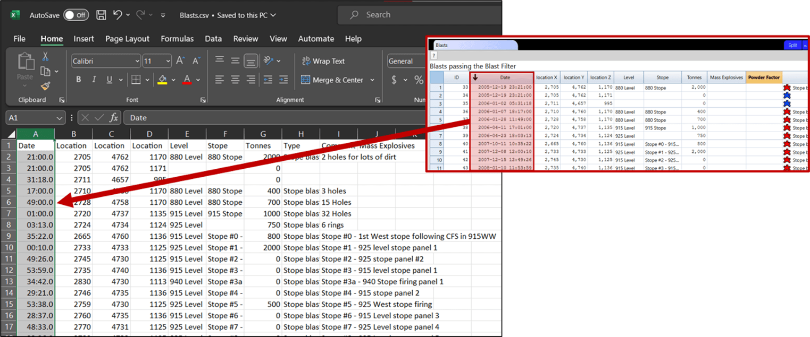Screen dimensions: 810x337
Task: Switch to the Formulas ribbon tab
Action: (177, 38)
